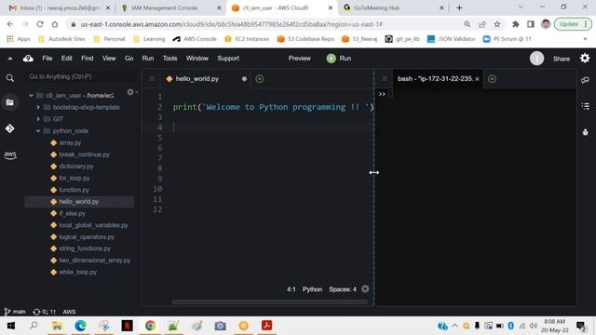596x335 pixels.
Task: Open Adobe Acrobat from the taskbar
Action: click(x=266, y=326)
